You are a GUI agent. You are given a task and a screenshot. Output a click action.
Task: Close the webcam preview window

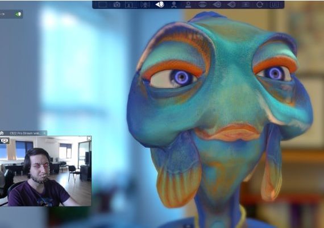(89, 138)
